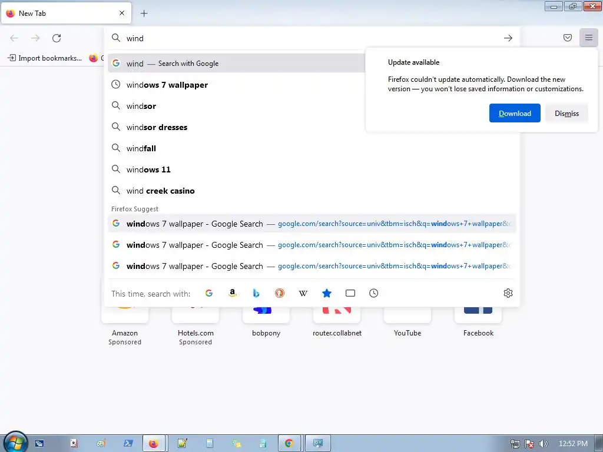Open search settings gear icon
Viewport: 603px width, 452px height.
(508, 293)
